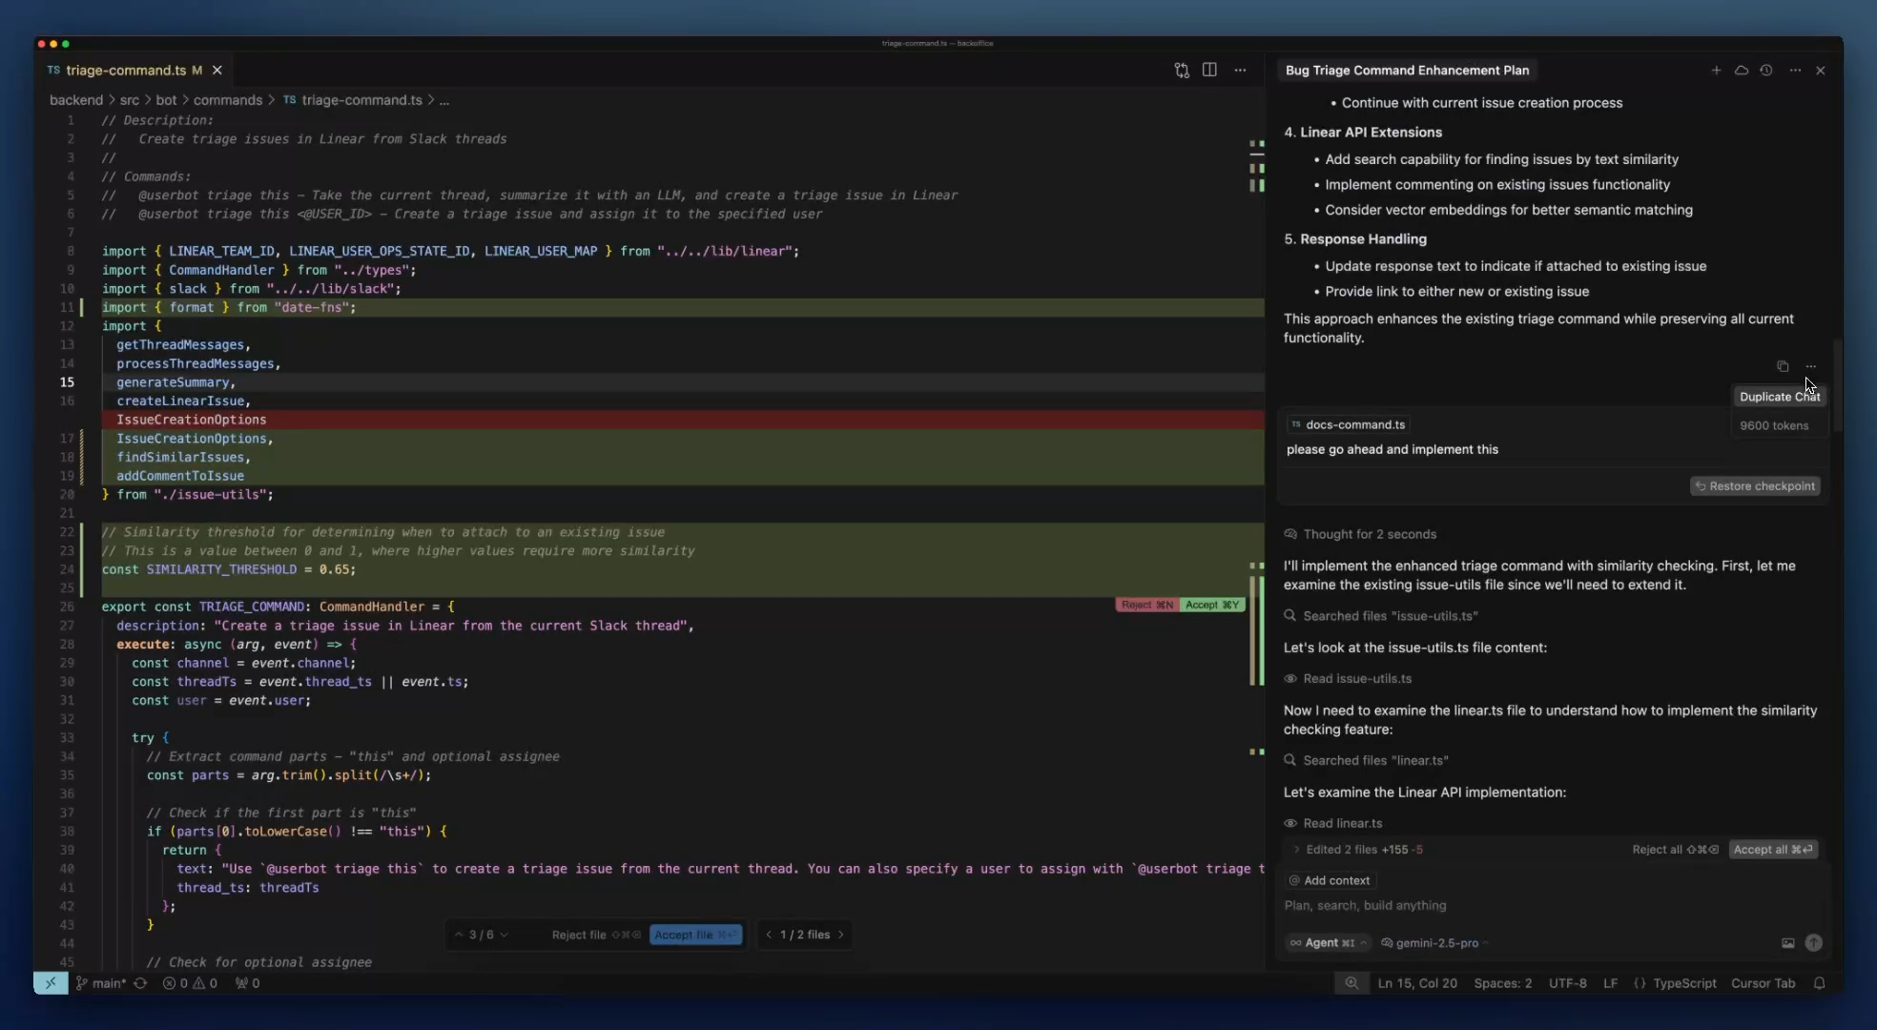The width and height of the screenshot is (1877, 1030).
Task: Expand the Thought for 2 seconds section
Action: tap(1360, 534)
